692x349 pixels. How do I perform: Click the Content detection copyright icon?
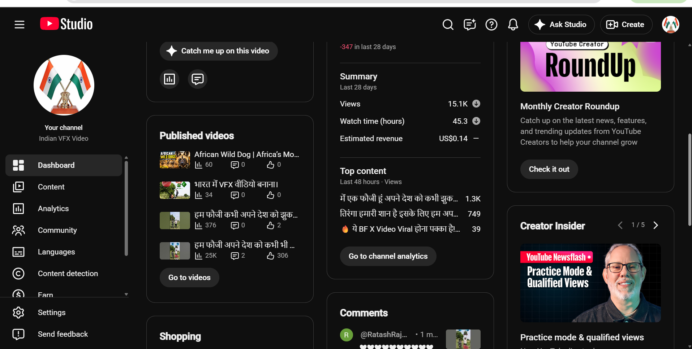pyautogui.click(x=18, y=274)
